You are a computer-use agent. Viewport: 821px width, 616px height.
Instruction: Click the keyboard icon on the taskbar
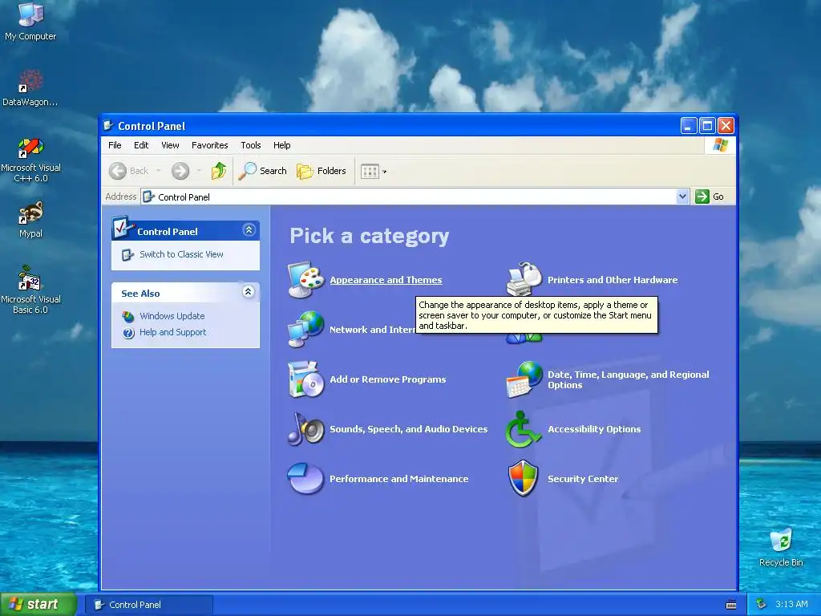coord(731,605)
